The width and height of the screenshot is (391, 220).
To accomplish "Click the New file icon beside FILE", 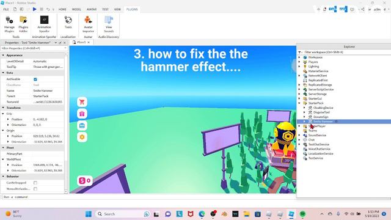I will pyautogui.click(x=15, y=9).
